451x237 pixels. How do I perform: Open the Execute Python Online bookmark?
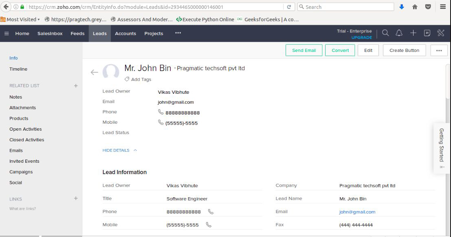tap(205, 19)
